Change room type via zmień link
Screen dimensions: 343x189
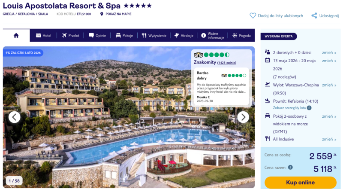click(329, 116)
